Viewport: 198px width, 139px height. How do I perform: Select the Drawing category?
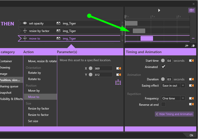(5, 67)
